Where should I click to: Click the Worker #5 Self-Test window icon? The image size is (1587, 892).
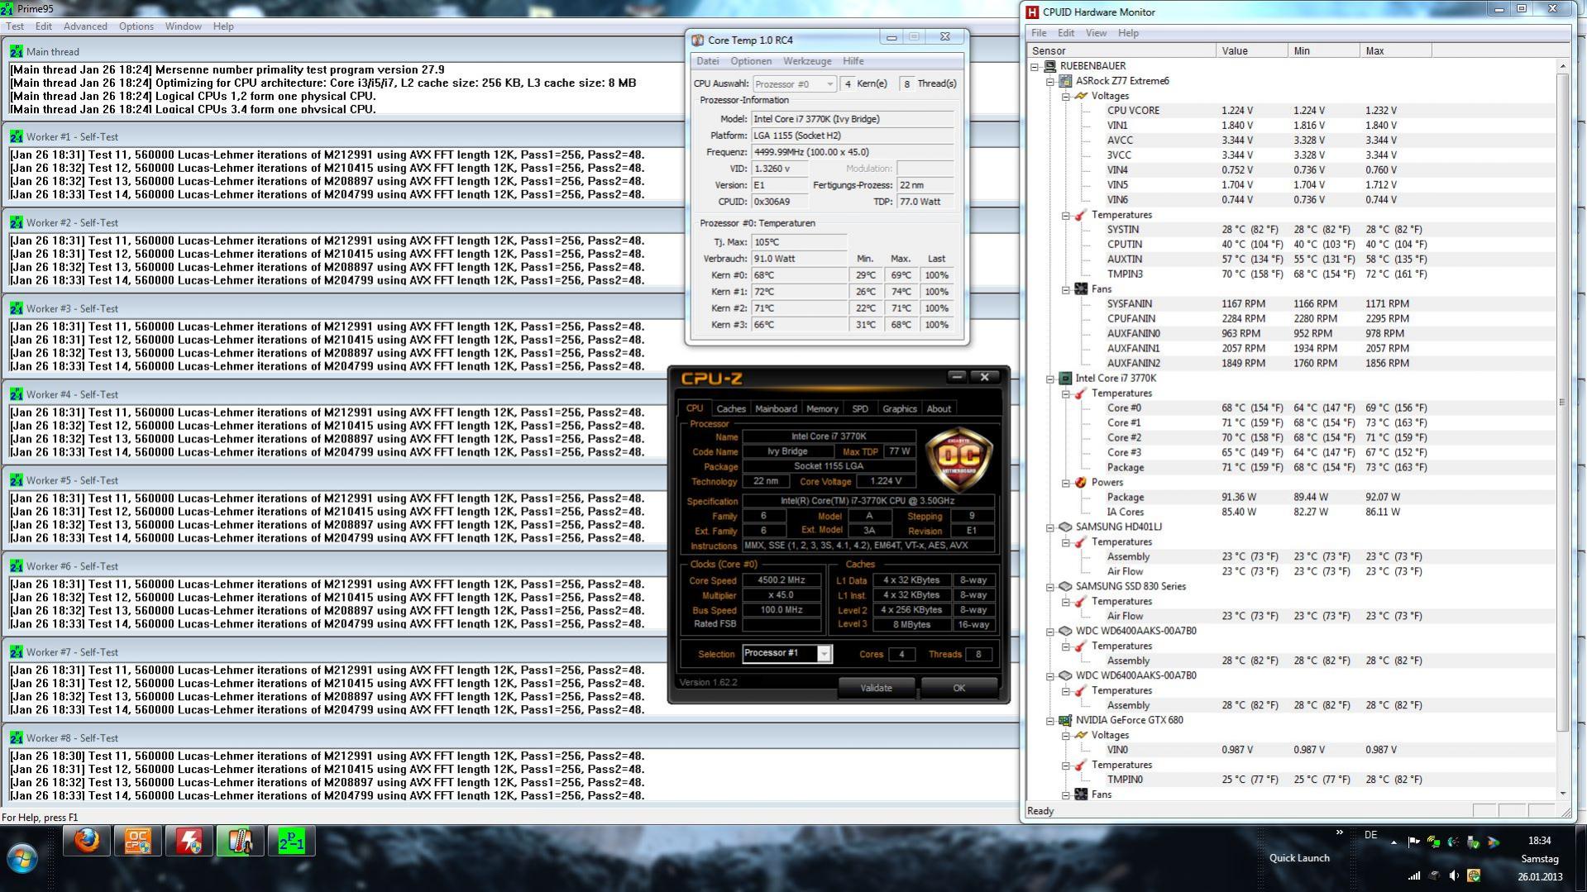click(x=17, y=480)
